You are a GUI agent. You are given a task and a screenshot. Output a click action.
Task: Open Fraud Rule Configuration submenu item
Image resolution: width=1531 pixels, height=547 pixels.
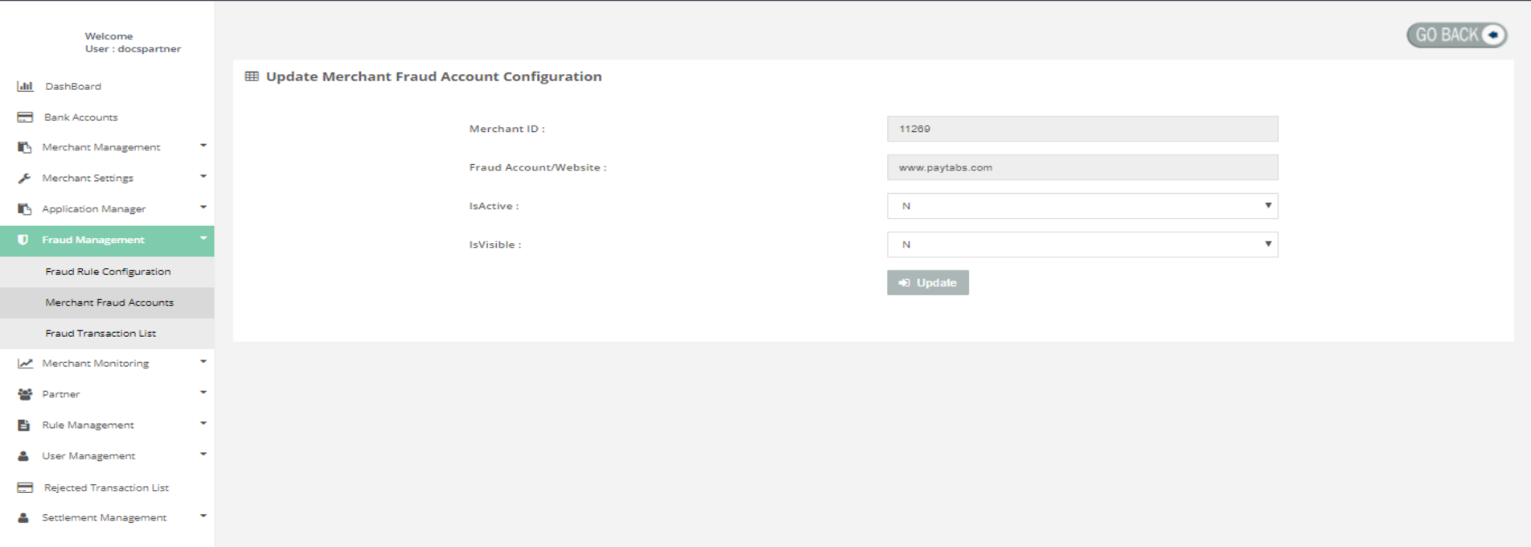(x=108, y=272)
